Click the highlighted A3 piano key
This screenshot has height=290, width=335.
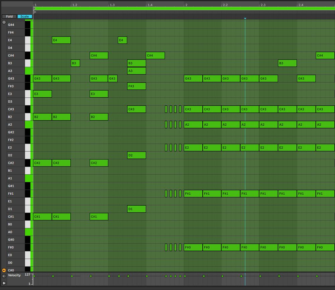[x=29, y=71]
